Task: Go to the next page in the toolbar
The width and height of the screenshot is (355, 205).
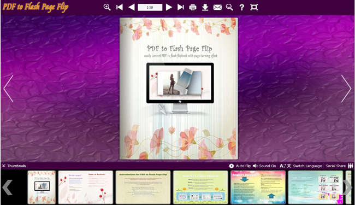Action: (x=169, y=7)
